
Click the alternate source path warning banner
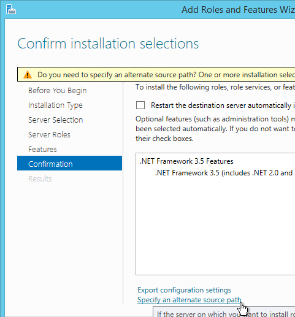coord(156,74)
